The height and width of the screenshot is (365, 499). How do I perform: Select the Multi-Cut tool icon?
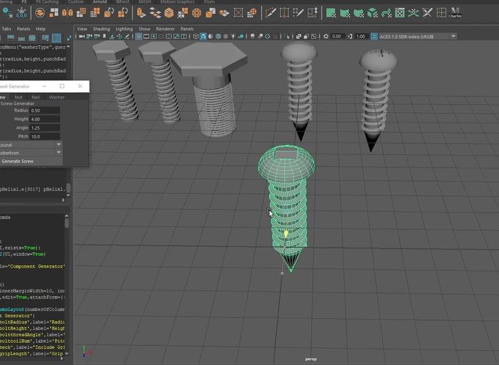coord(270,13)
